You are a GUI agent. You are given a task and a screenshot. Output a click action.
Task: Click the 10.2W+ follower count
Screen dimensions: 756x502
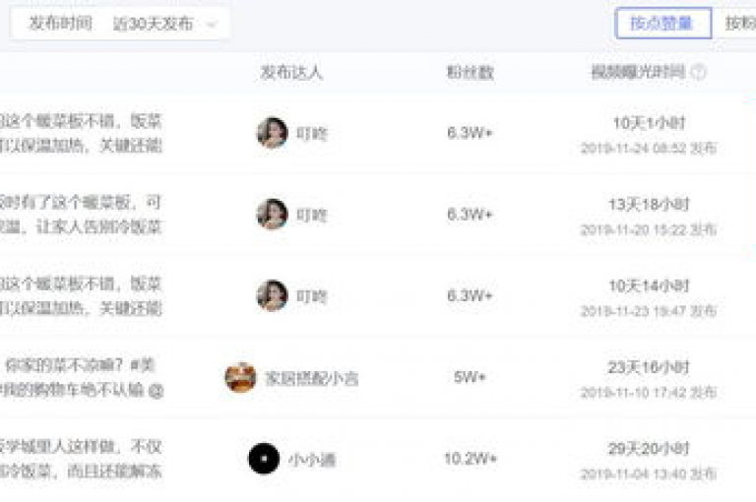point(471,458)
